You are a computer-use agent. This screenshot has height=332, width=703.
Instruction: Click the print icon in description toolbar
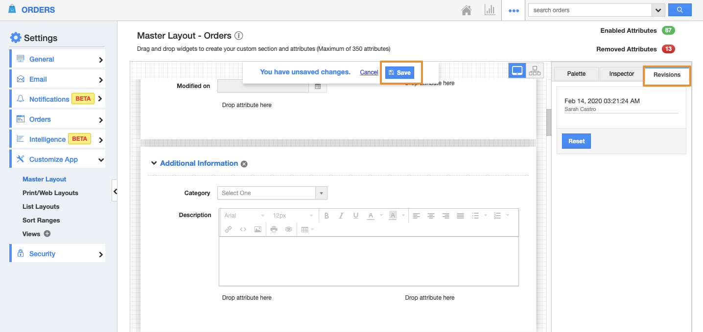pyautogui.click(x=274, y=229)
